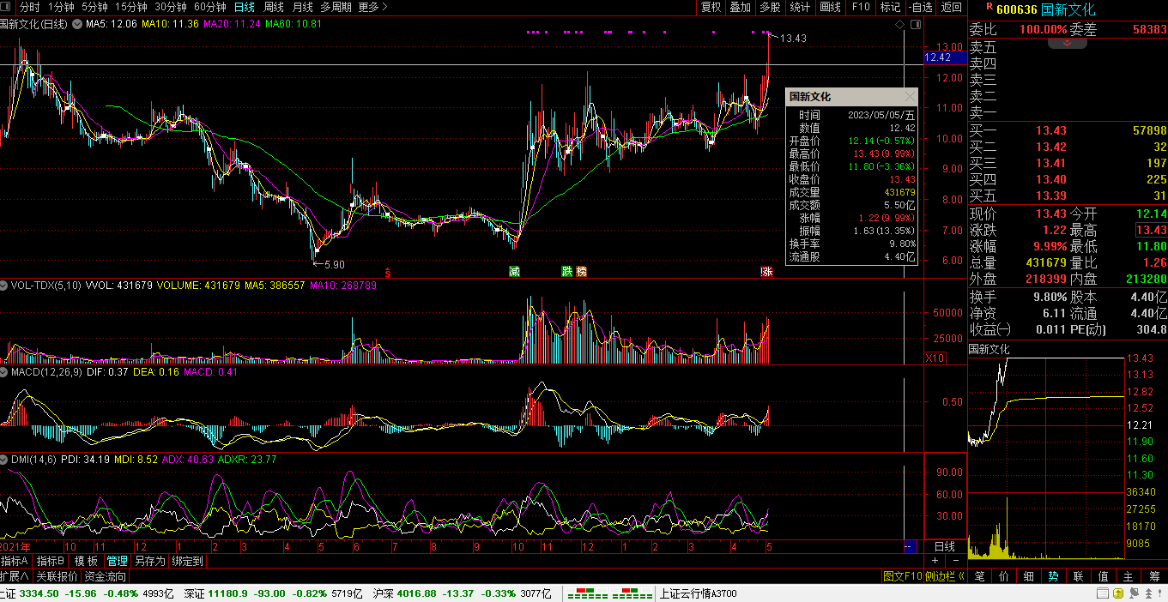Collapse the 侧边栏《 sidebar
Viewport: 1168px width, 602px height.
click(945, 576)
